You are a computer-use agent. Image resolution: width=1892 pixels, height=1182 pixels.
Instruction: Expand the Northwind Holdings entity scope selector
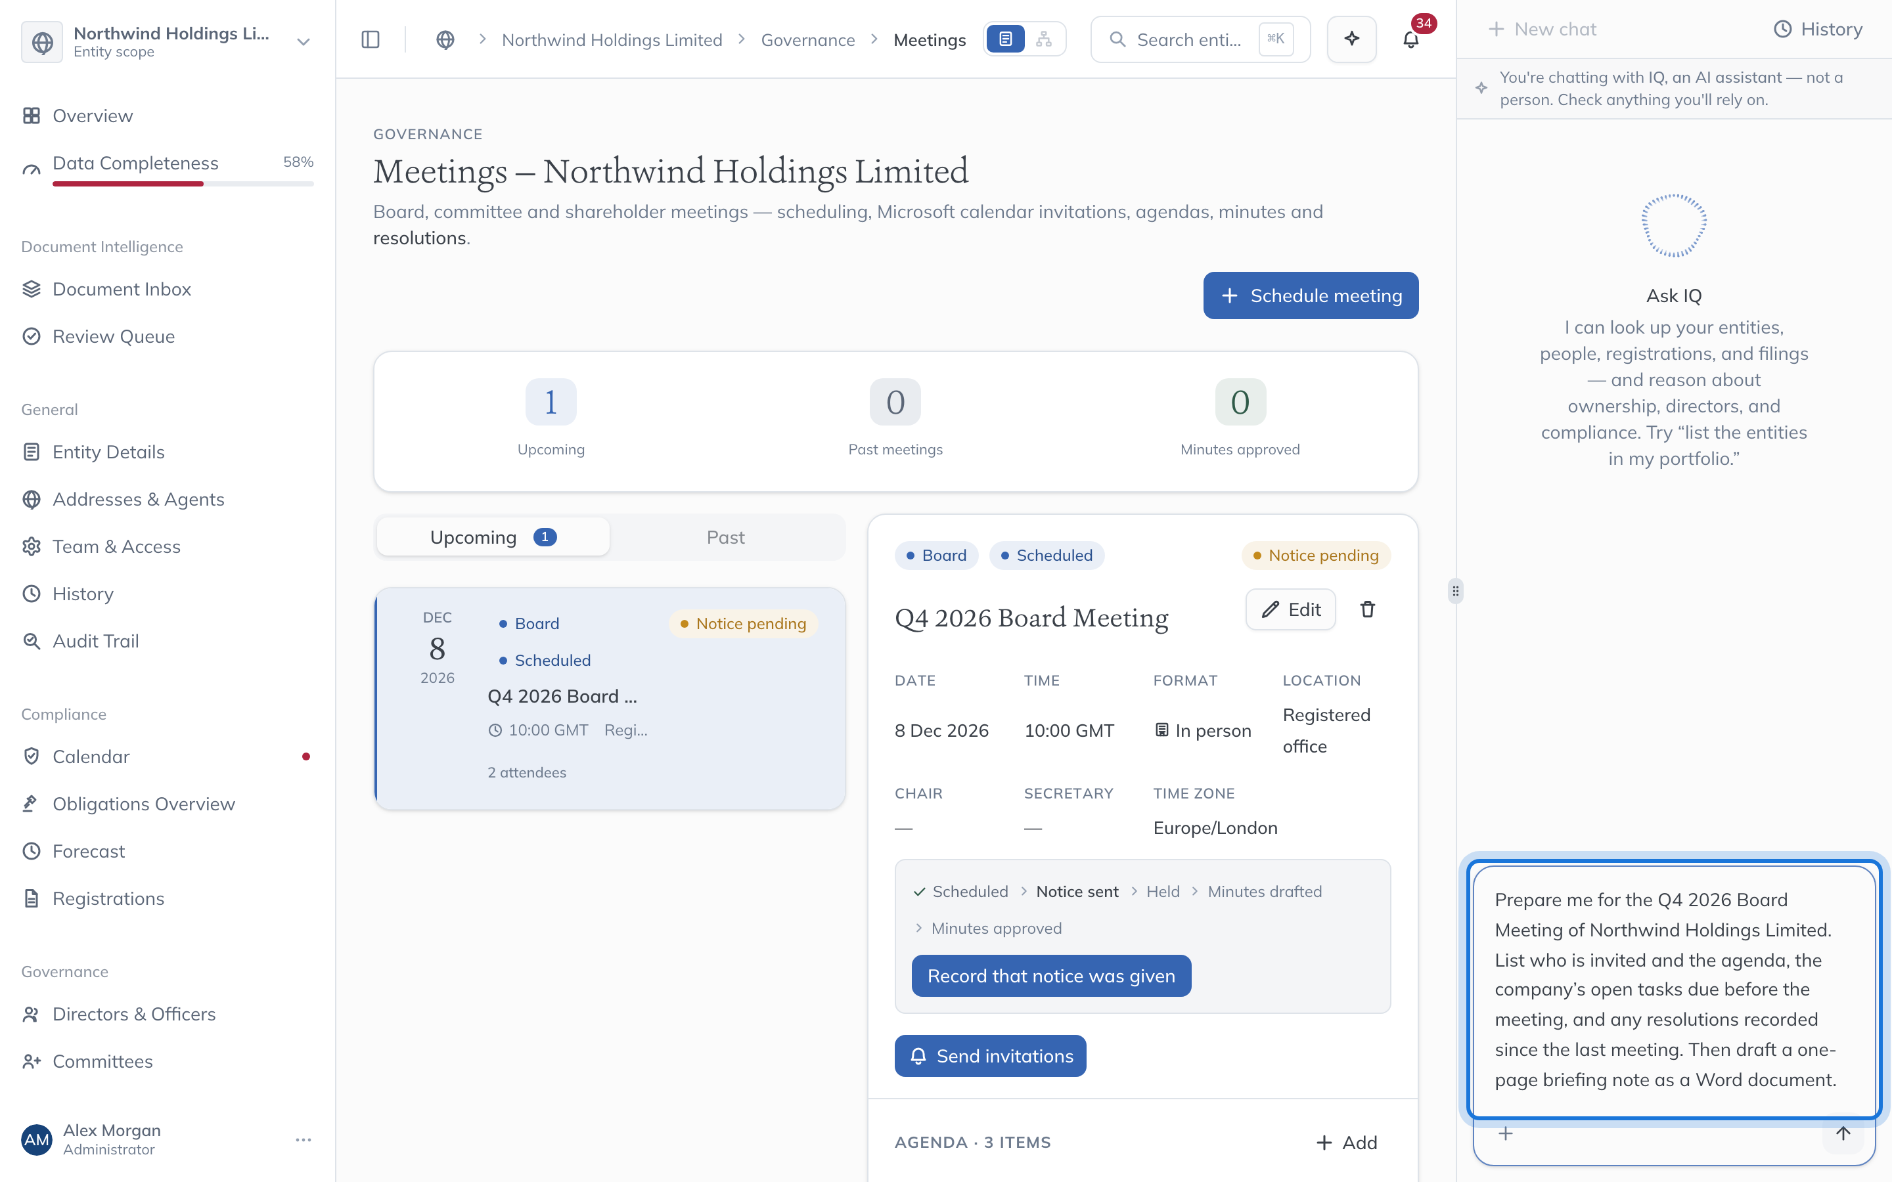(168, 41)
